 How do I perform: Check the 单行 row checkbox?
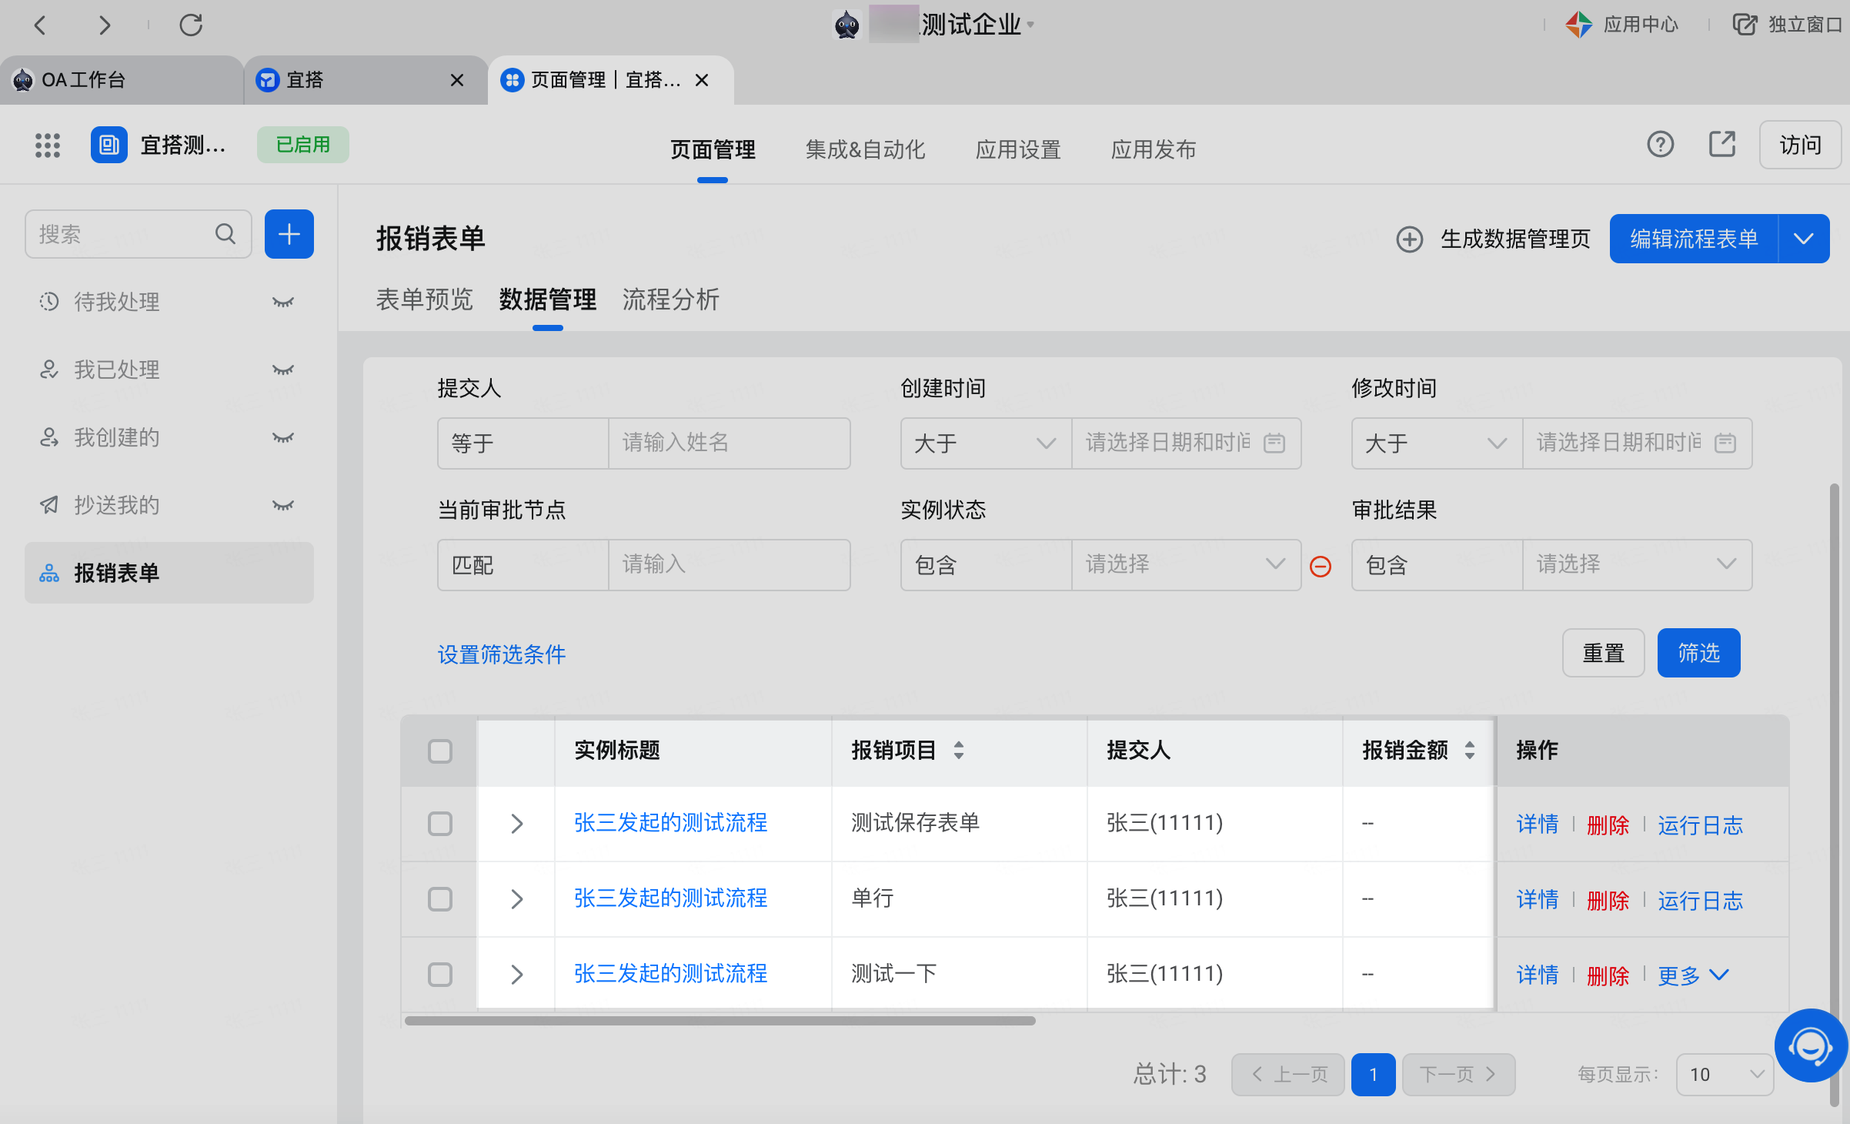(440, 898)
